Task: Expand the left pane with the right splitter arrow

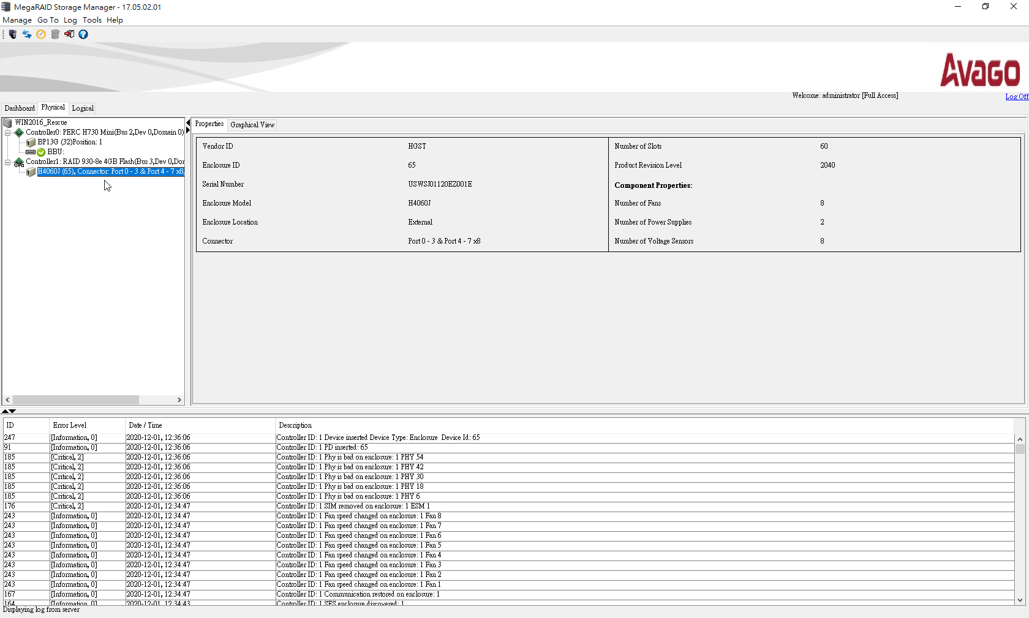Action: click(188, 130)
